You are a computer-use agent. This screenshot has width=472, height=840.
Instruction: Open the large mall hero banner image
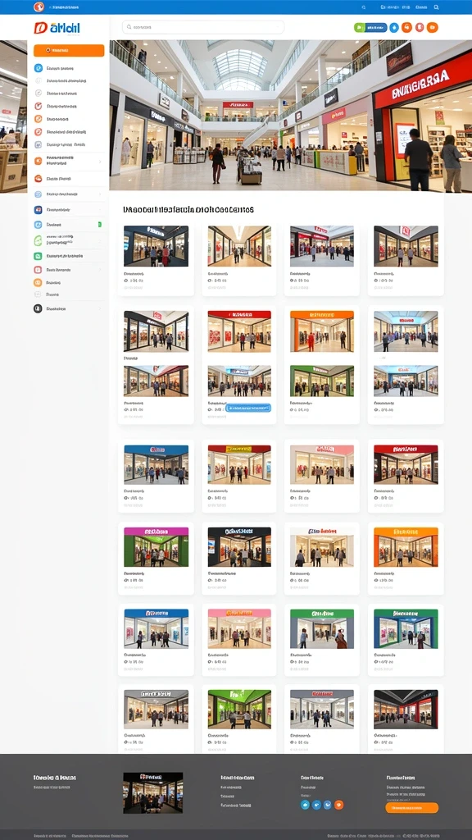click(x=291, y=115)
